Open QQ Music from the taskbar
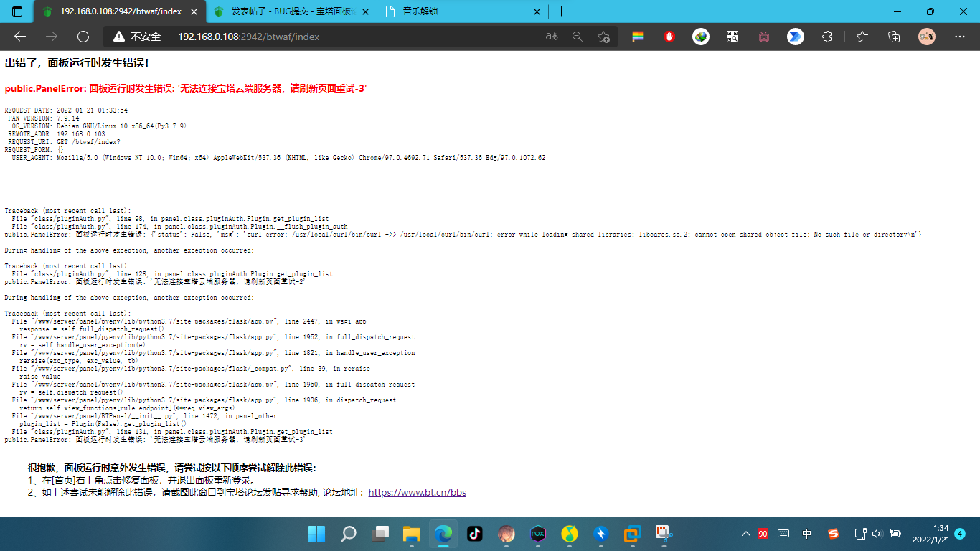 click(569, 534)
